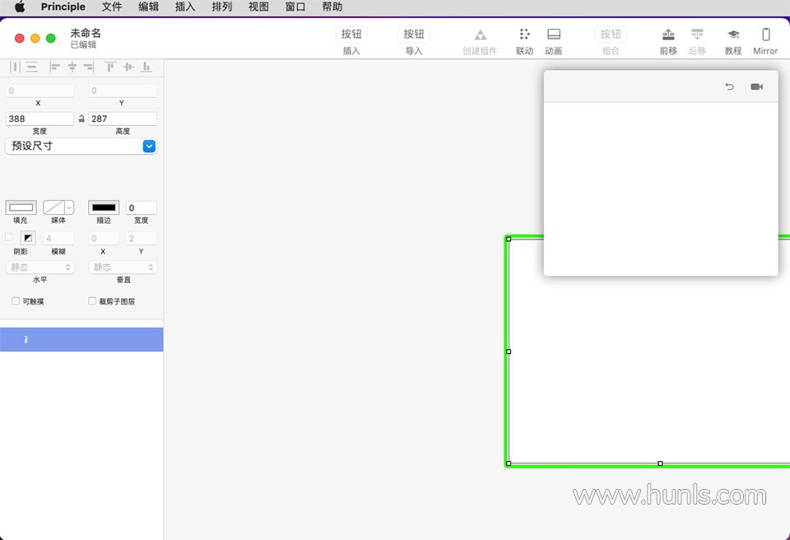Viewport: 790px width, 540px height.
Task: Open the 插入 menu in menu bar
Action: click(185, 7)
